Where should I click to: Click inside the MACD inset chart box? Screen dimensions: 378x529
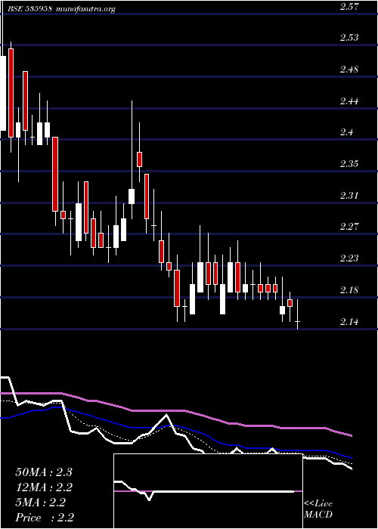(208, 491)
